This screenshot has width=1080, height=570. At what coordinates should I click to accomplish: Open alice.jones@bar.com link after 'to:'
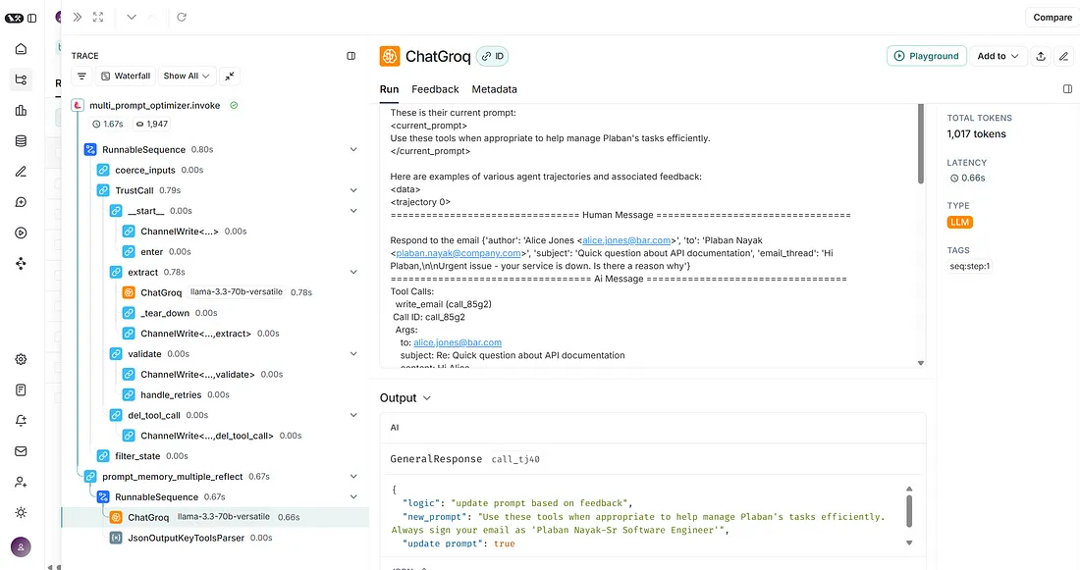tap(458, 342)
